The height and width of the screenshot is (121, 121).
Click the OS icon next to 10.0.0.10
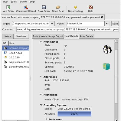pyautogui.click(x=5, y=57)
